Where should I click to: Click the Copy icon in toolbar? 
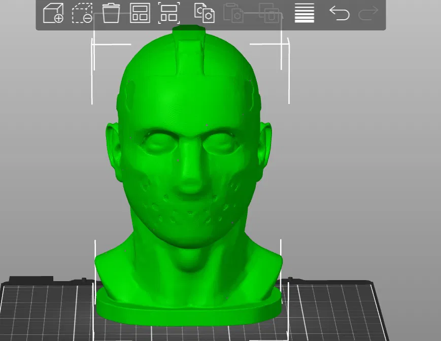[x=205, y=13]
